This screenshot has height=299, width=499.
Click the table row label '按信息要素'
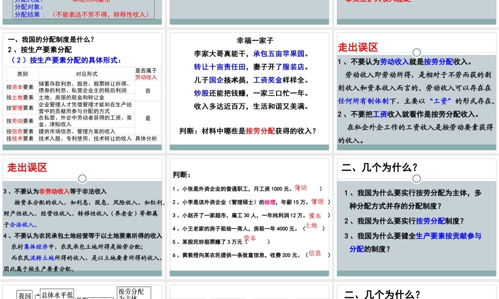[x=20, y=131]
